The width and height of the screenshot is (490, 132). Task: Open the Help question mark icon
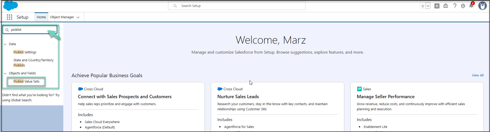(x=455, y=6)
